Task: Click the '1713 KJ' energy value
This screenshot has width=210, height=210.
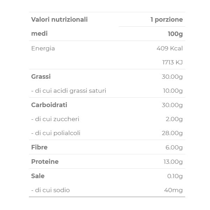Action: [x=173, y=62]
